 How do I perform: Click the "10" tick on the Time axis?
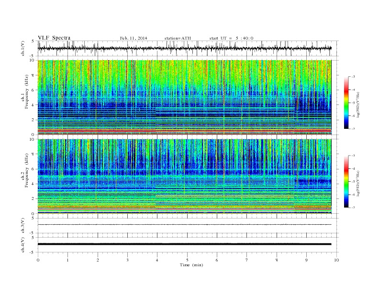pos(336,260)
